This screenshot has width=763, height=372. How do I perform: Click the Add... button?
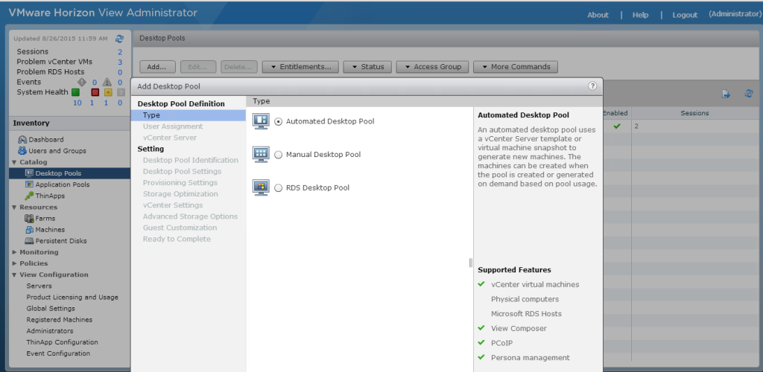[x=158, y=67]
